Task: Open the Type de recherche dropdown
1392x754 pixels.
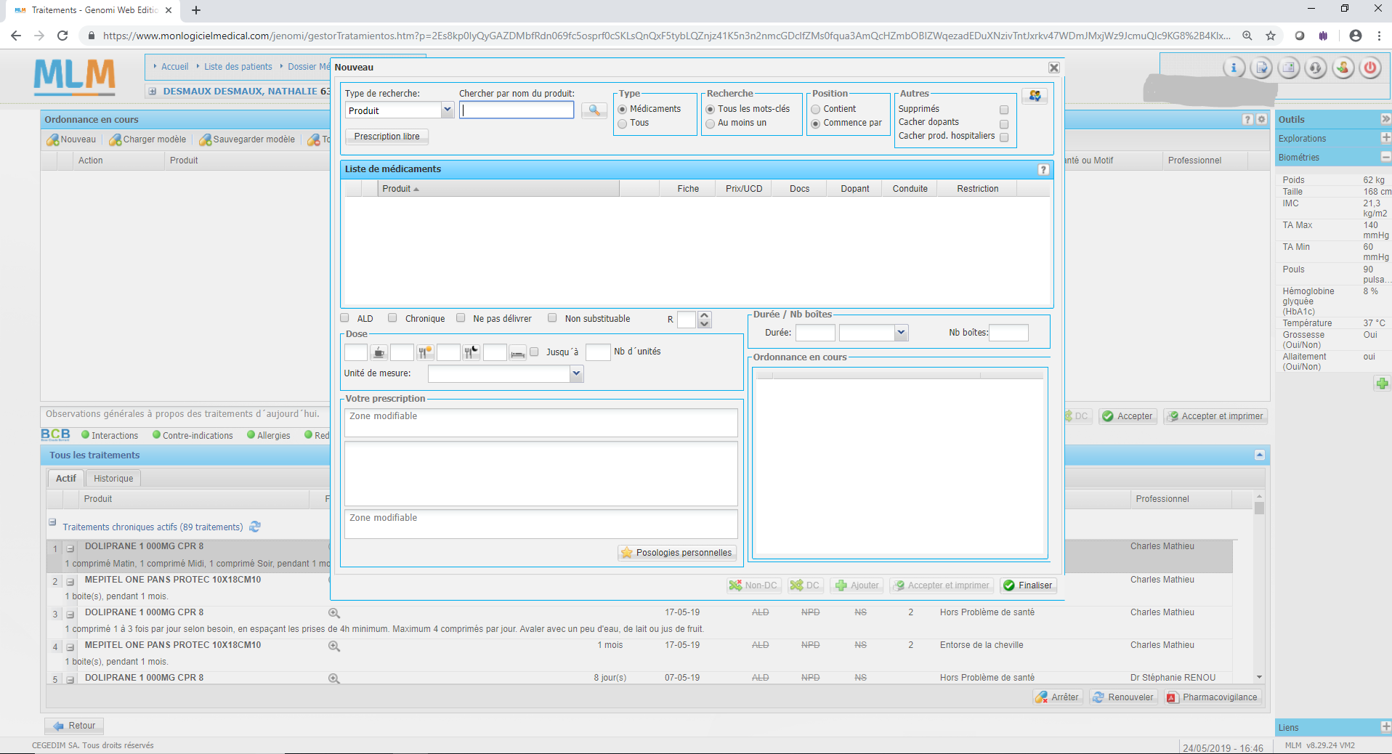Action: tap(447, 110)
